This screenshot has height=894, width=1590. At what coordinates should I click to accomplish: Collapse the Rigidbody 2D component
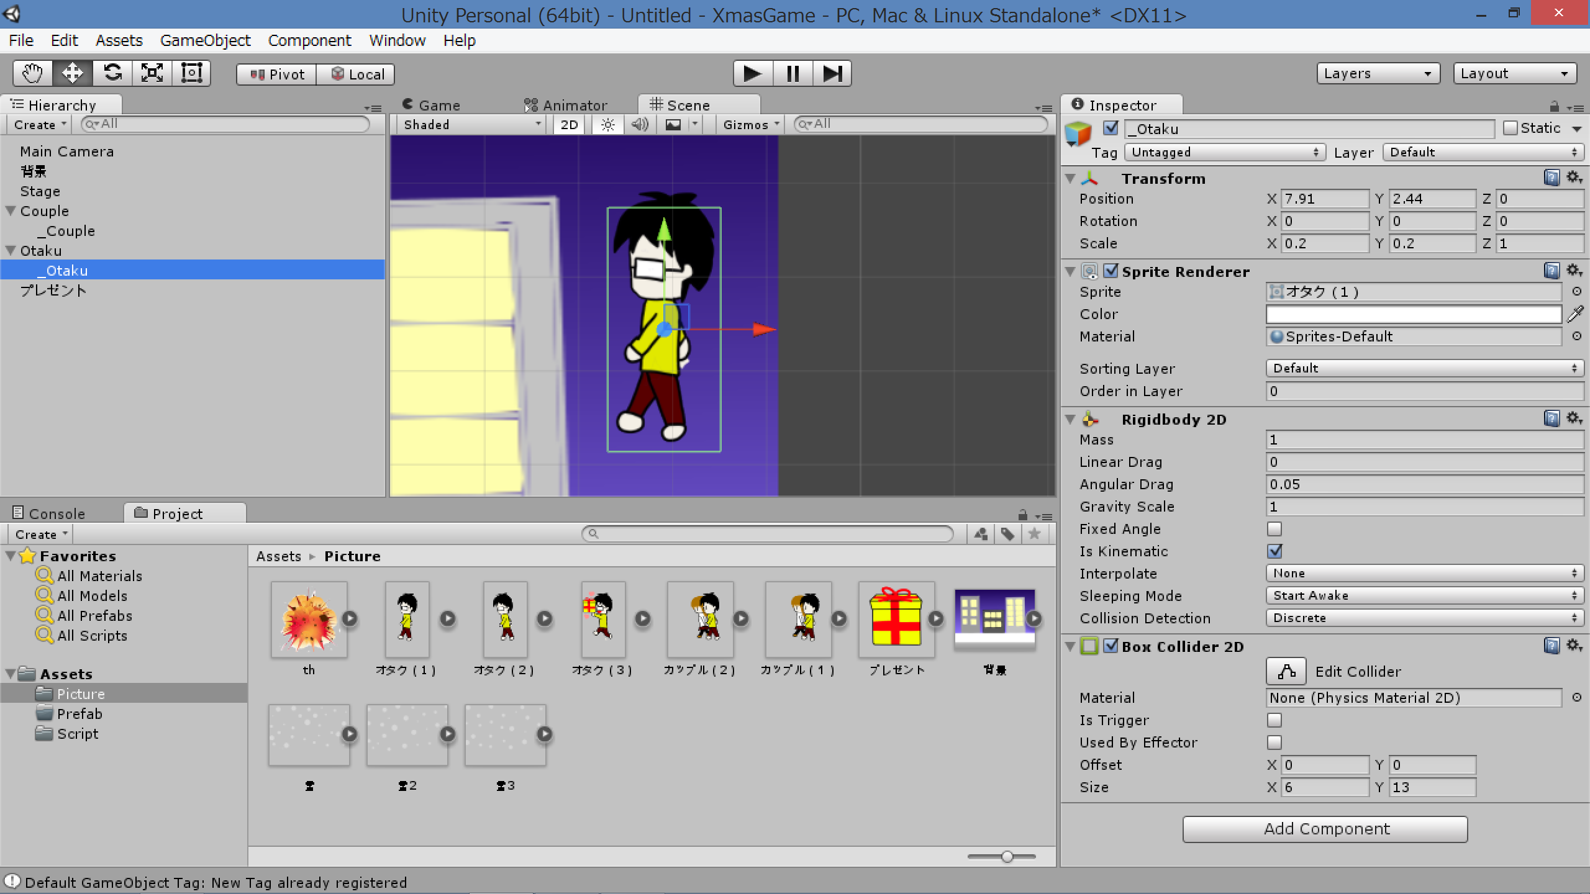pyautogui.click(x=1070, y=420)
